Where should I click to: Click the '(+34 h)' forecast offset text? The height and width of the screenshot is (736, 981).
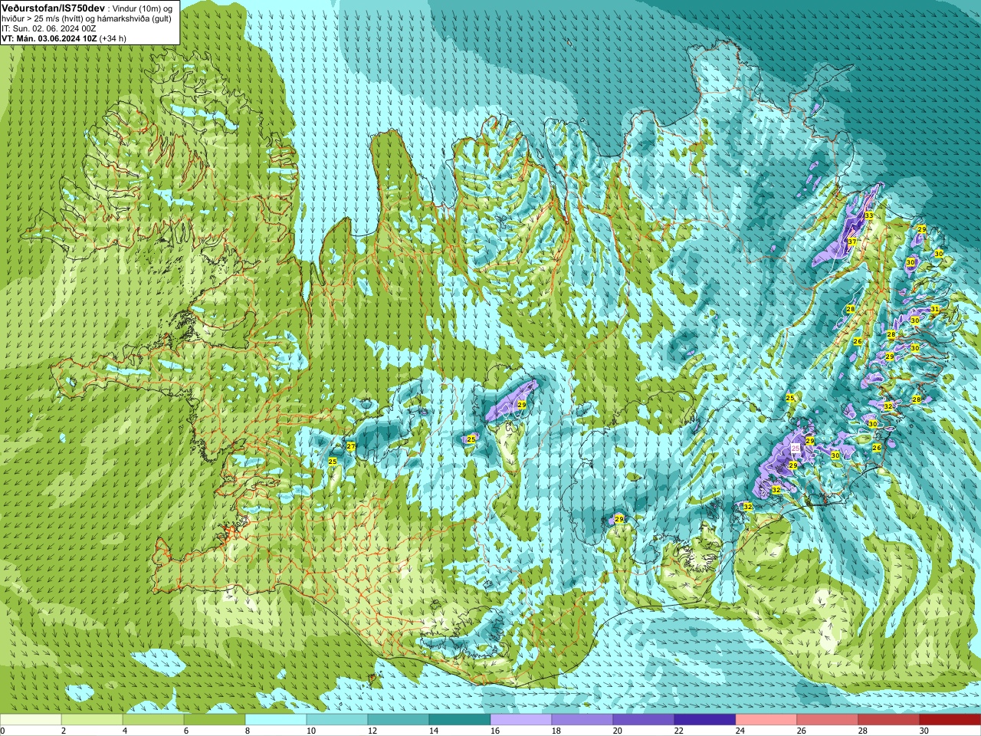pyautogui.click(x=113, y=38)
